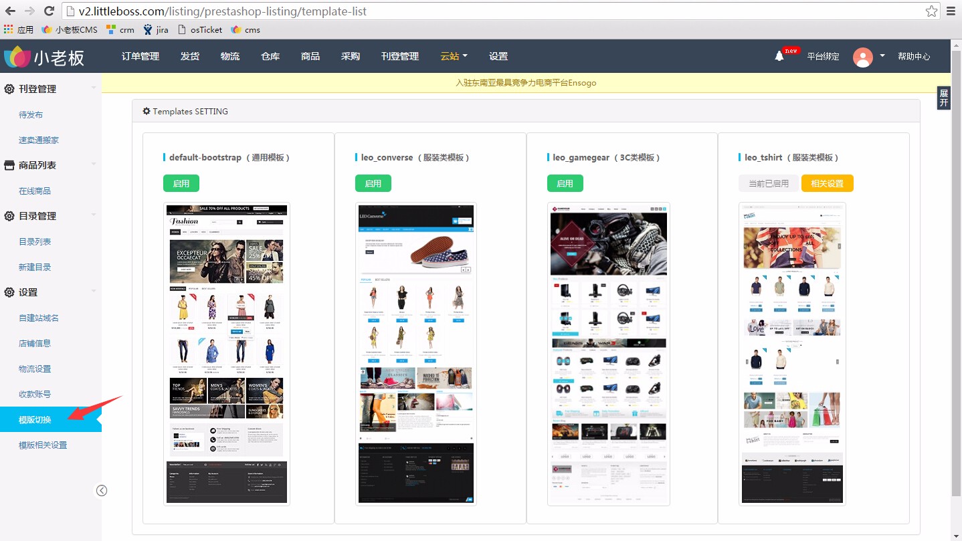This screenshot has height=541, width=962.
Task: Open the dropdown arrow beside the avatar
Action: pyautogui.click(x=882, y=56)
